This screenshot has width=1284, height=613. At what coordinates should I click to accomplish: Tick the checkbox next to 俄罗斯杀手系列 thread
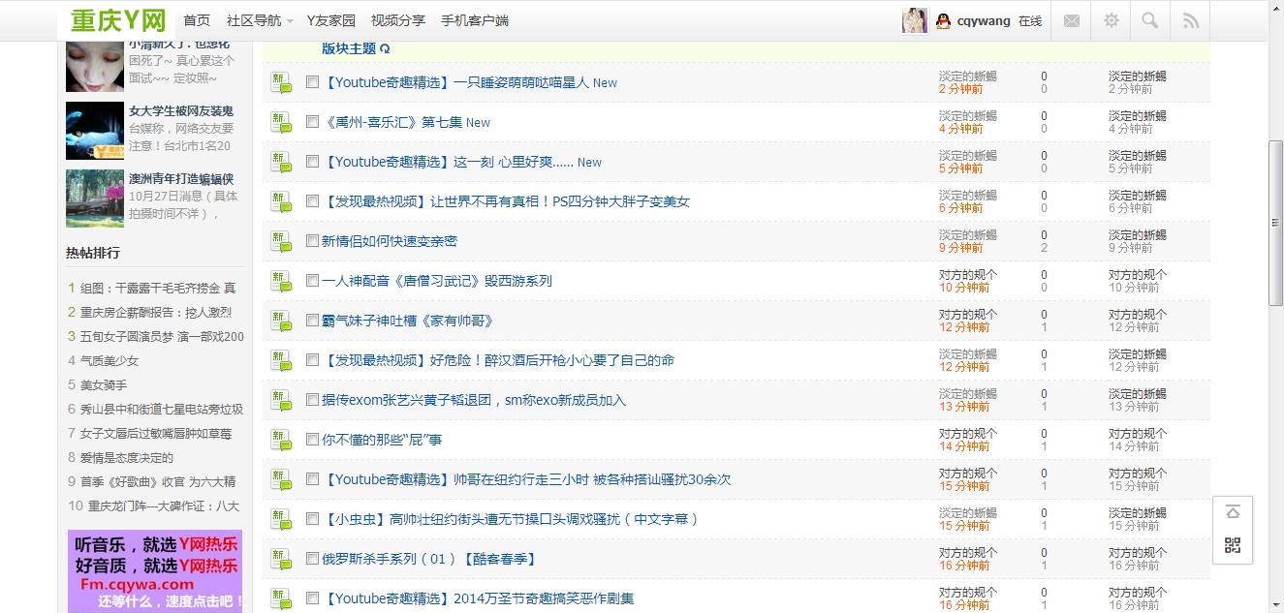311,558
